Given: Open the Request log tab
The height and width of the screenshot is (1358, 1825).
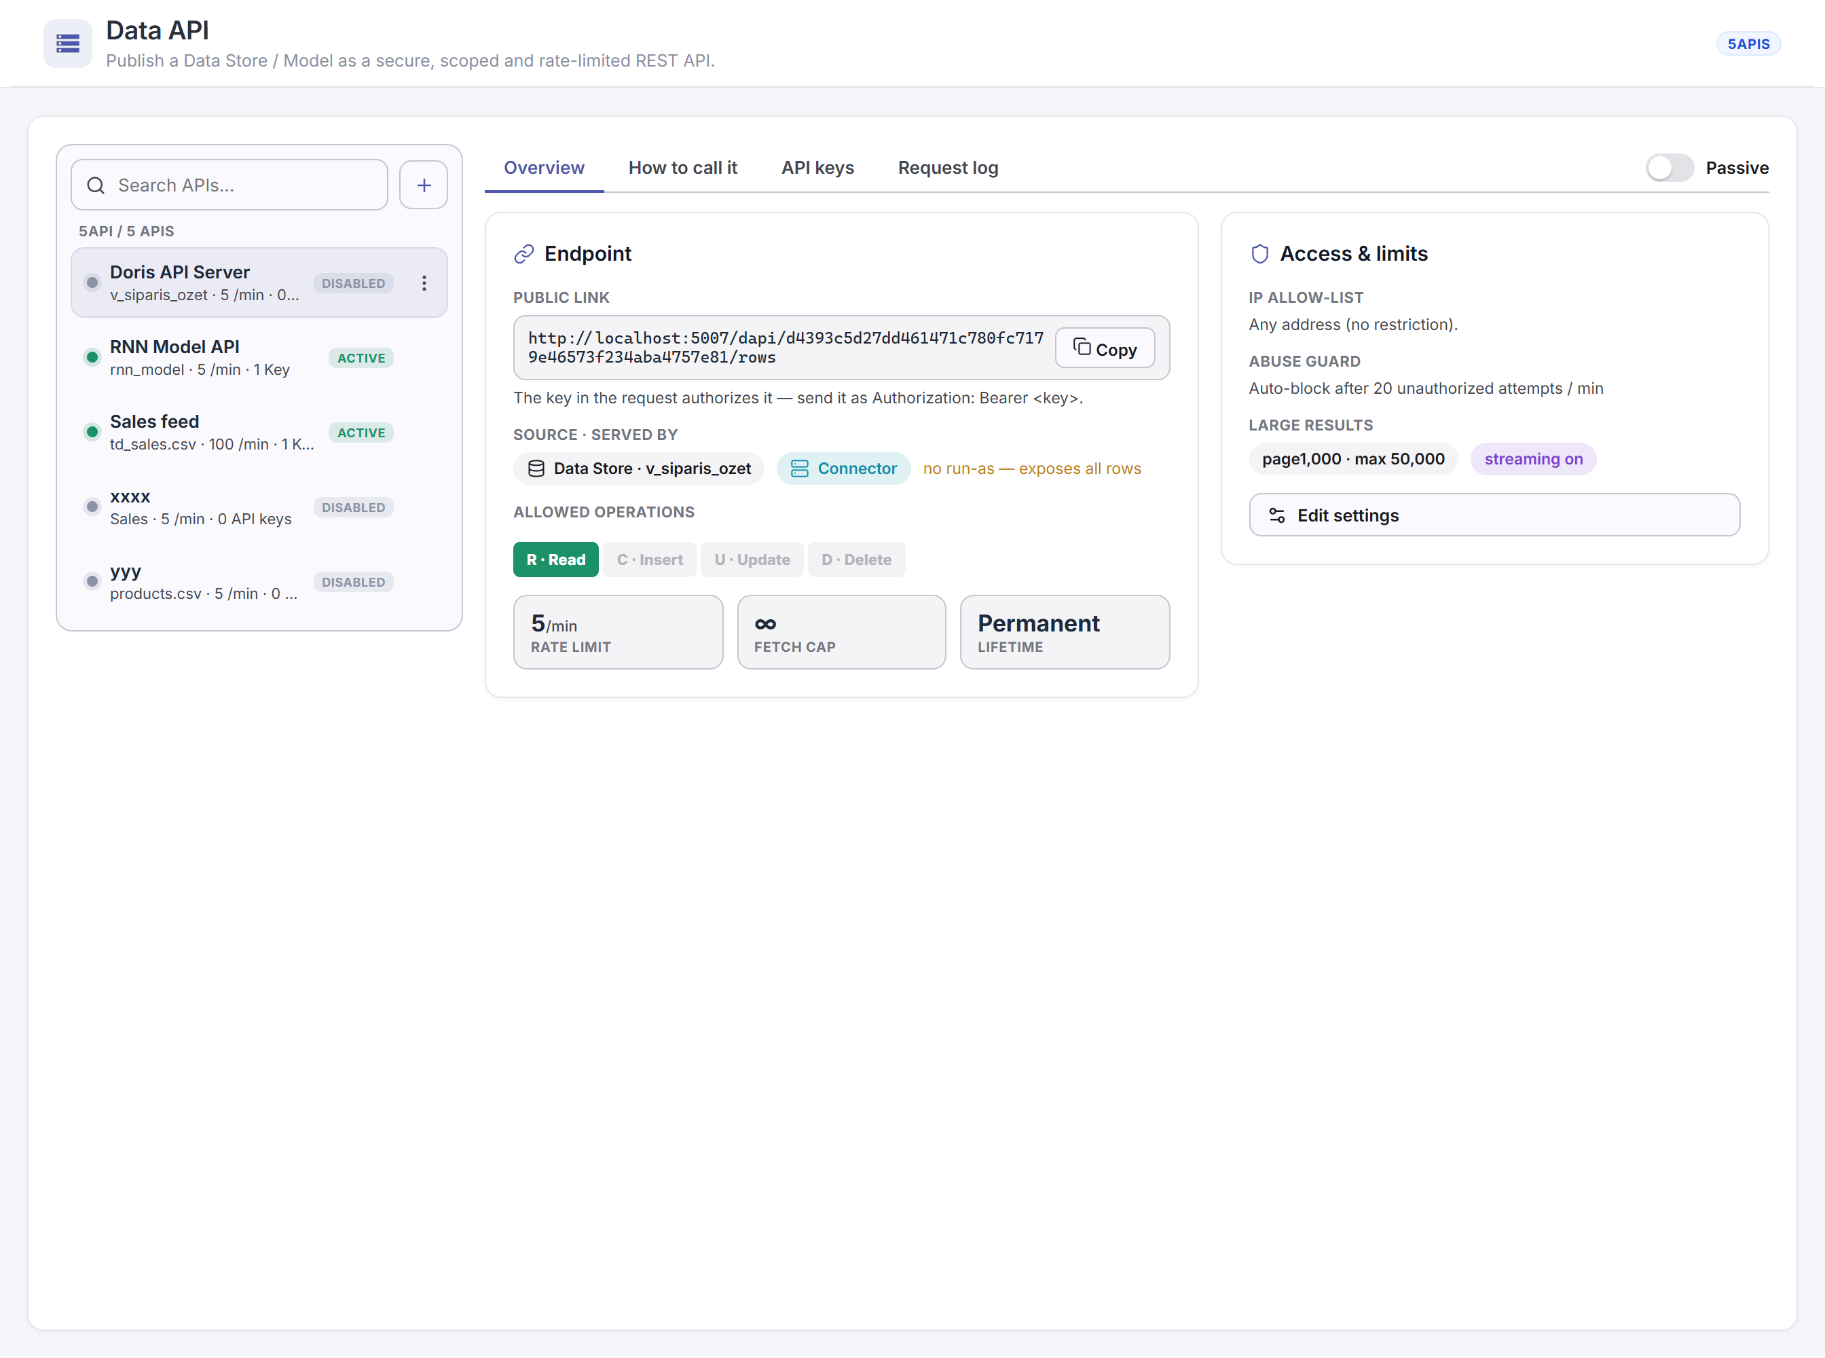Looking at the screenshot, I should pyautogui.click(x=948, y=168).
